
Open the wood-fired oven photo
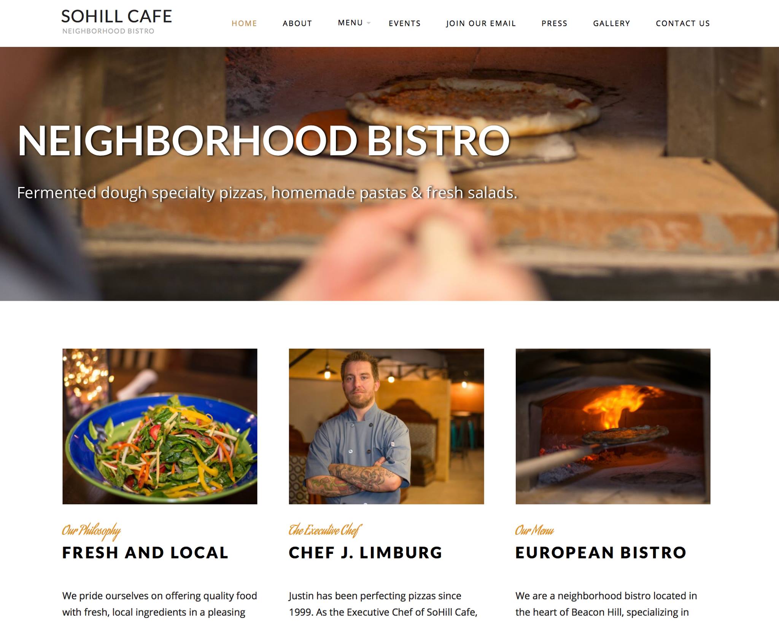pos(613,426)
